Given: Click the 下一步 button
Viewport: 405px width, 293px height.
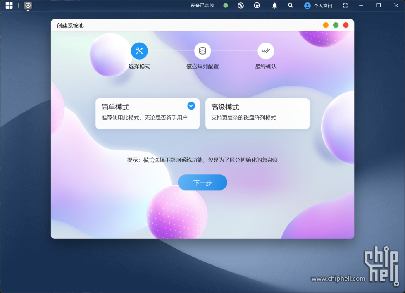Looking at the screenshot, I should point(202,182).
